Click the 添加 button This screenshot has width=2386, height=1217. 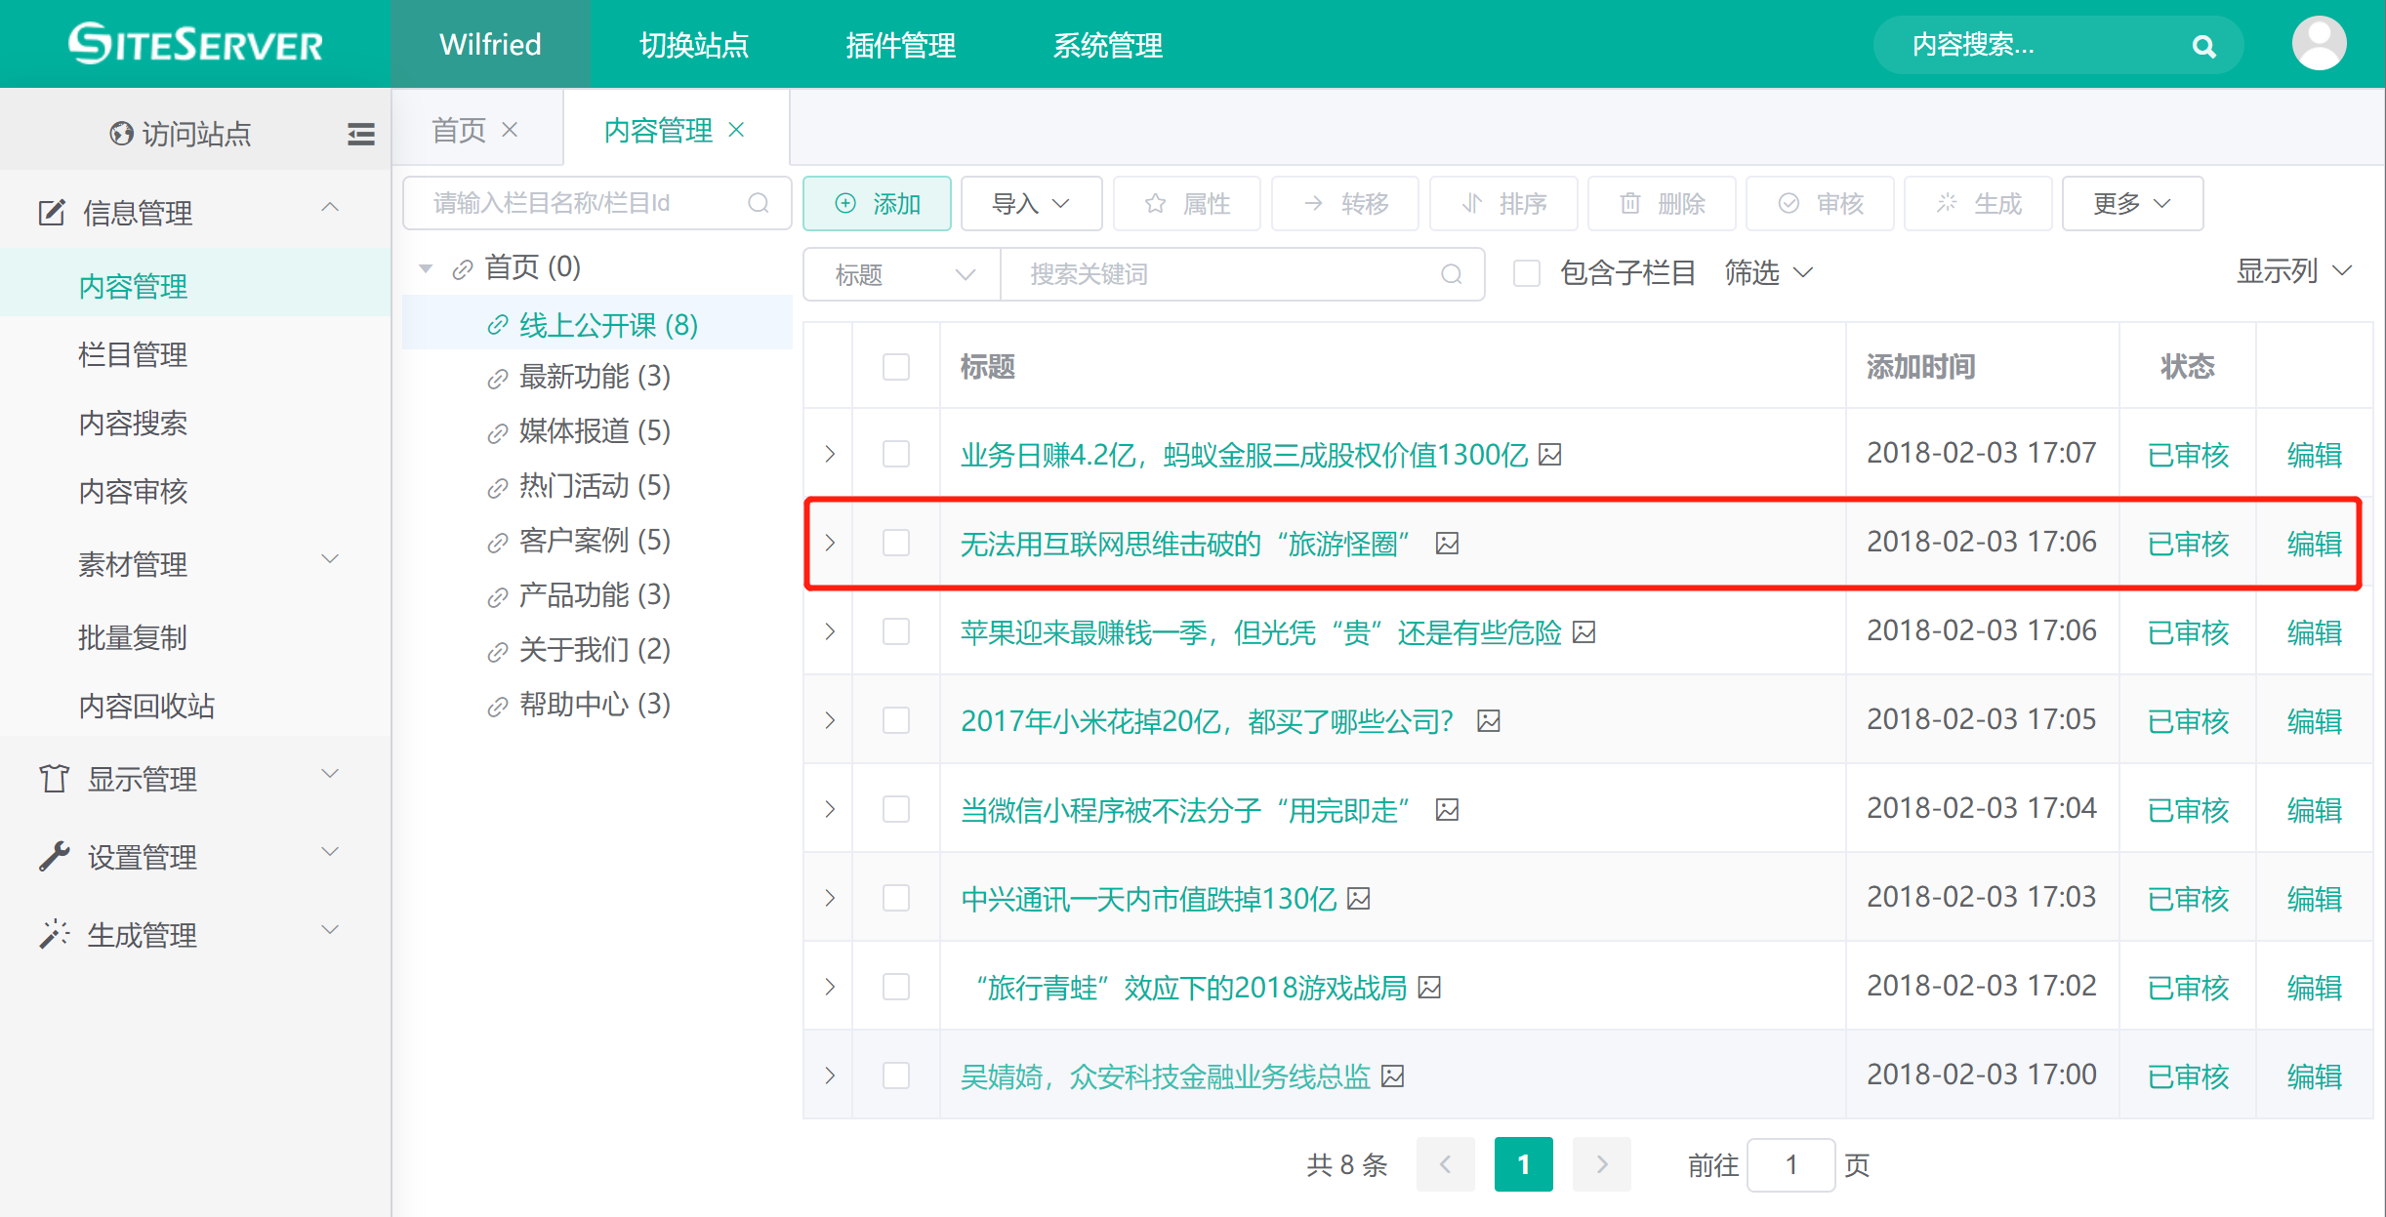pos(877,203)
